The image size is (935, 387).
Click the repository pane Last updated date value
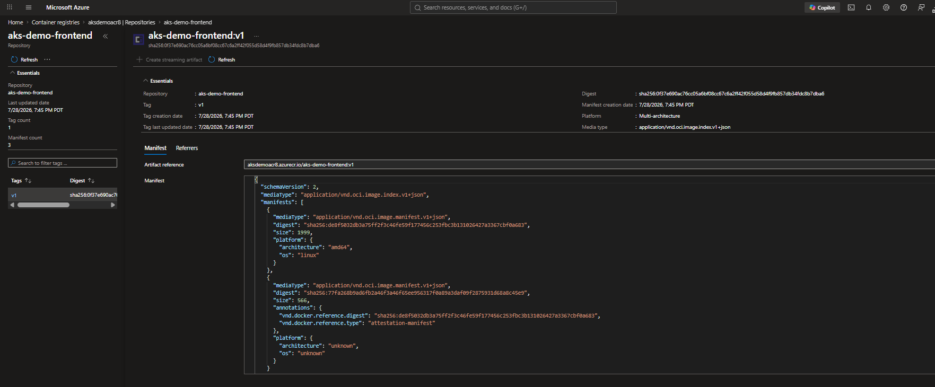(x=36, y=110)
